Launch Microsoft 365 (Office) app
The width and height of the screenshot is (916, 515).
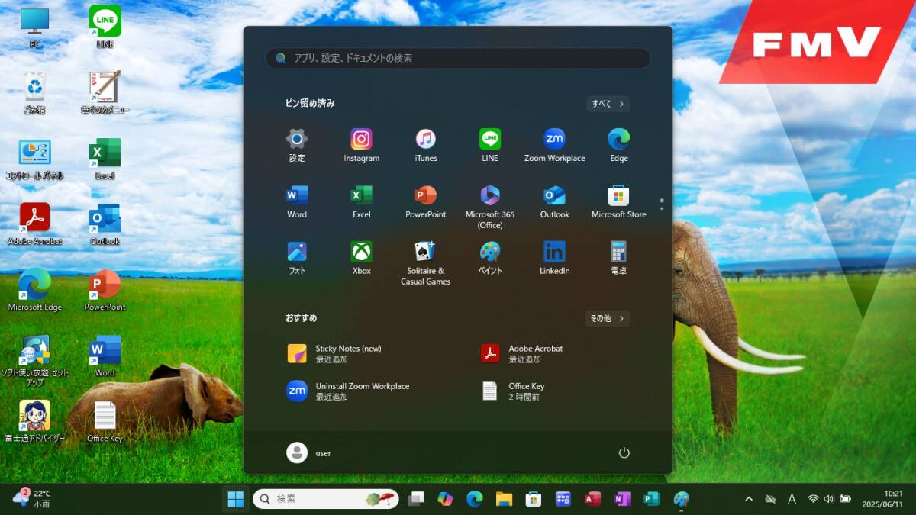(x=490, y=207)
